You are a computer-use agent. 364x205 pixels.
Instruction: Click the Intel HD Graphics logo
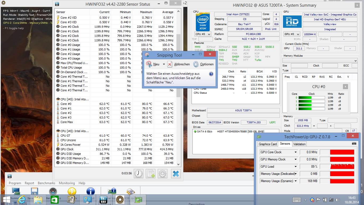pos(292,22)
